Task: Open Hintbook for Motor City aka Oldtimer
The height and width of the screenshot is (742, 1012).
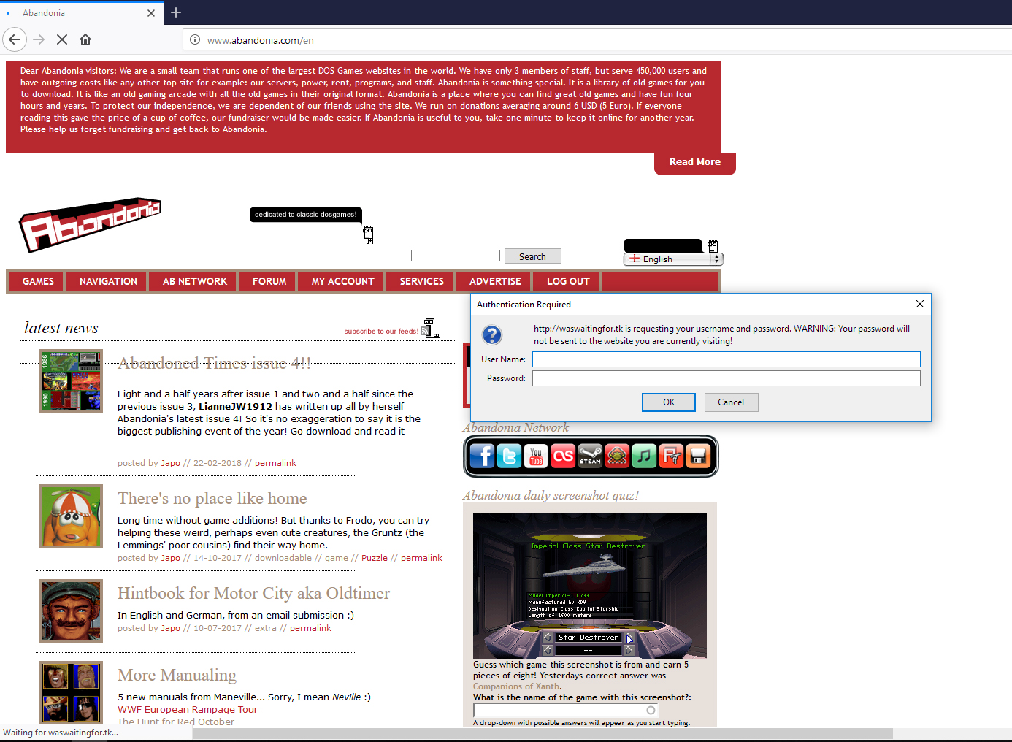Action: pyautogui.click(x=254, y=593)
